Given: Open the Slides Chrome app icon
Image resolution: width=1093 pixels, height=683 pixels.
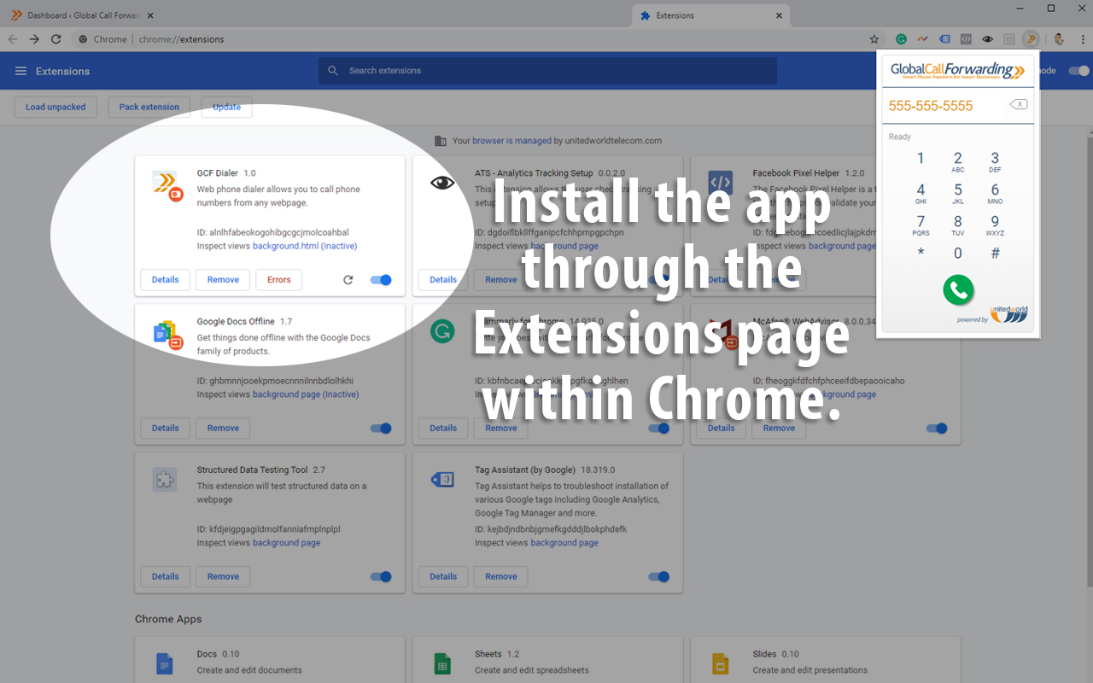Looking at the screenshot, I should [x=720, y=663].
